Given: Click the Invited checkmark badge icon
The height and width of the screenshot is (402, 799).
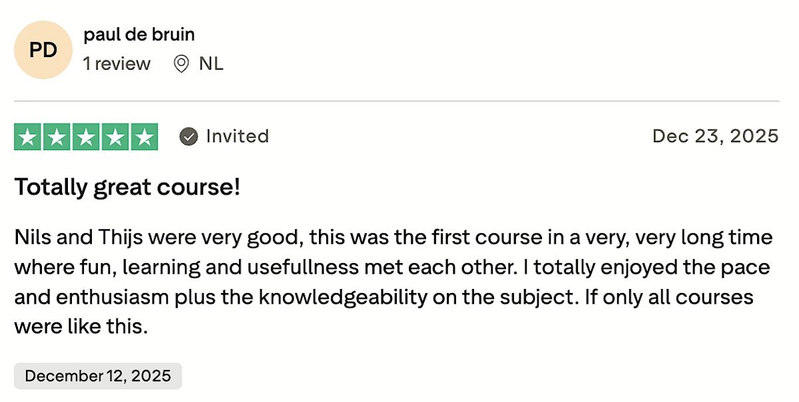Looking at the screenshot, I should pyautogui.click(x=189, y=136).
